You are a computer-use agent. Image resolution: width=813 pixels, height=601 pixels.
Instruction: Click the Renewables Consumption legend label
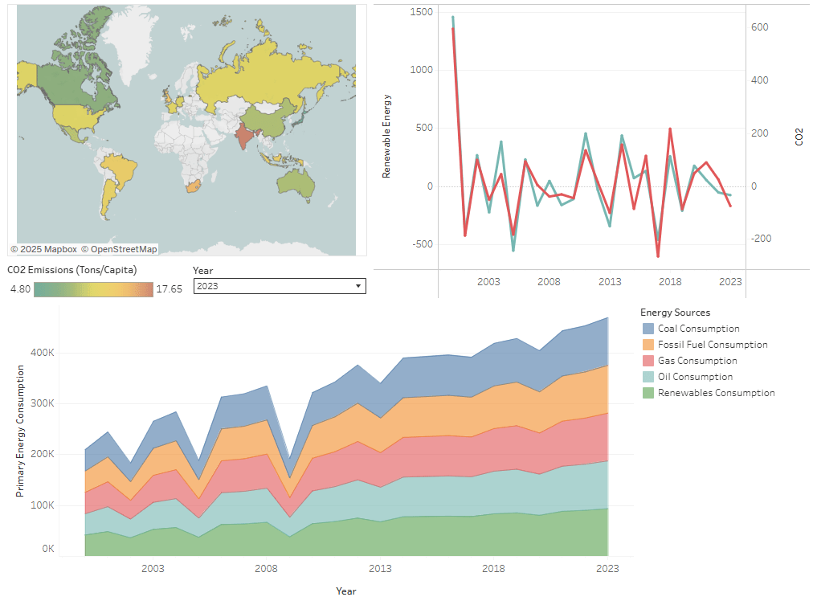[716, 393]
